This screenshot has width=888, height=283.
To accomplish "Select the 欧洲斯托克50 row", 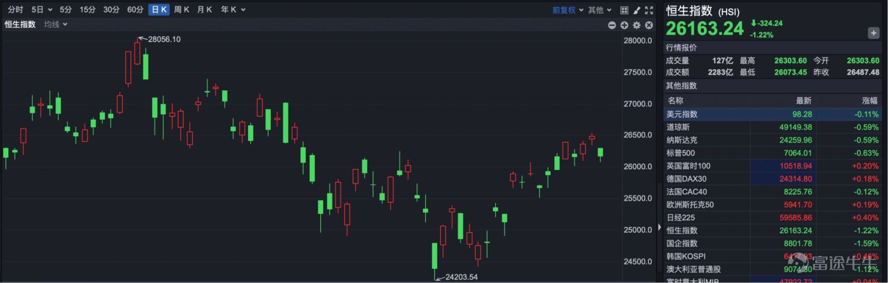I will (x=773, y=204).
